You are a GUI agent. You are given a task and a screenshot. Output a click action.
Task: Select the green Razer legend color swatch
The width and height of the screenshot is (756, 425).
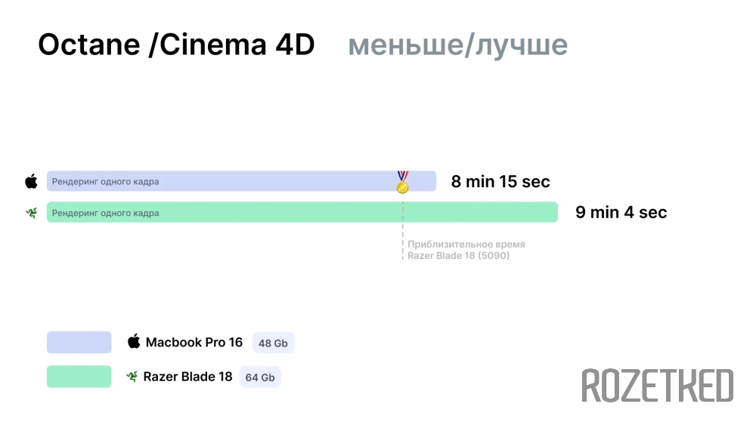pyautogui.click(x=79, y=377)
